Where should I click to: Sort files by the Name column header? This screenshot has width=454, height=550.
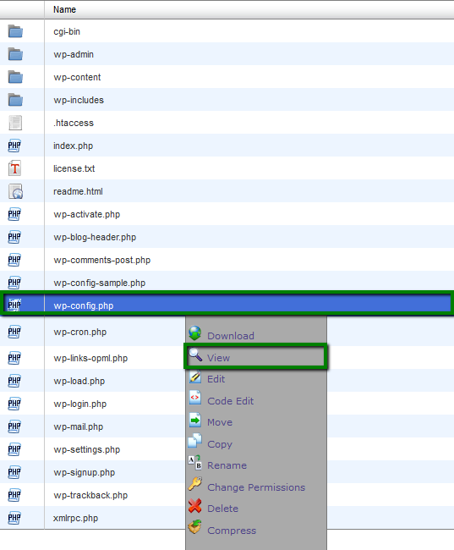coord(64,9)
